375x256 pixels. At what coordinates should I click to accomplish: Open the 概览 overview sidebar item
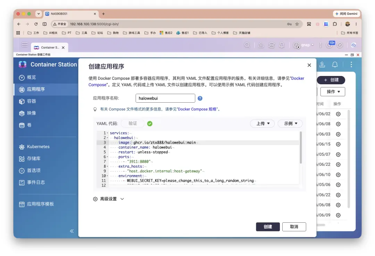(27, 77)
